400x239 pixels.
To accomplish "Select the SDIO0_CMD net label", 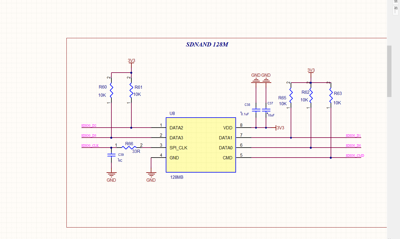I will tap(355, 156).
